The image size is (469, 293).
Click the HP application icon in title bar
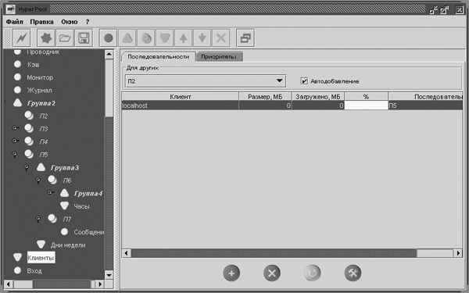pos(11,9)
